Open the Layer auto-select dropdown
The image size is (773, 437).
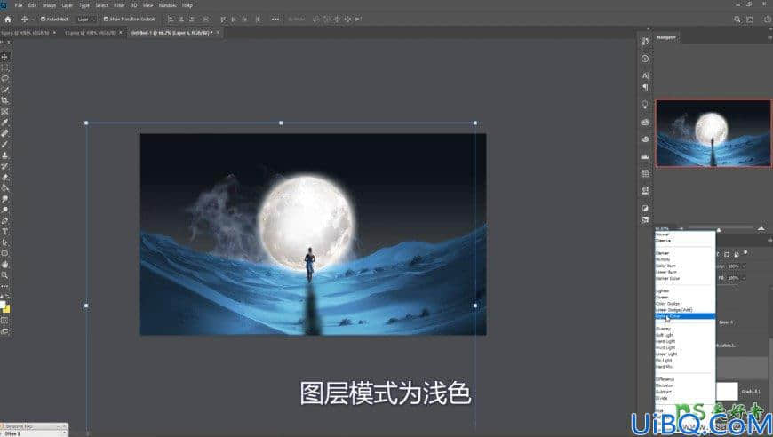[86, 20]
